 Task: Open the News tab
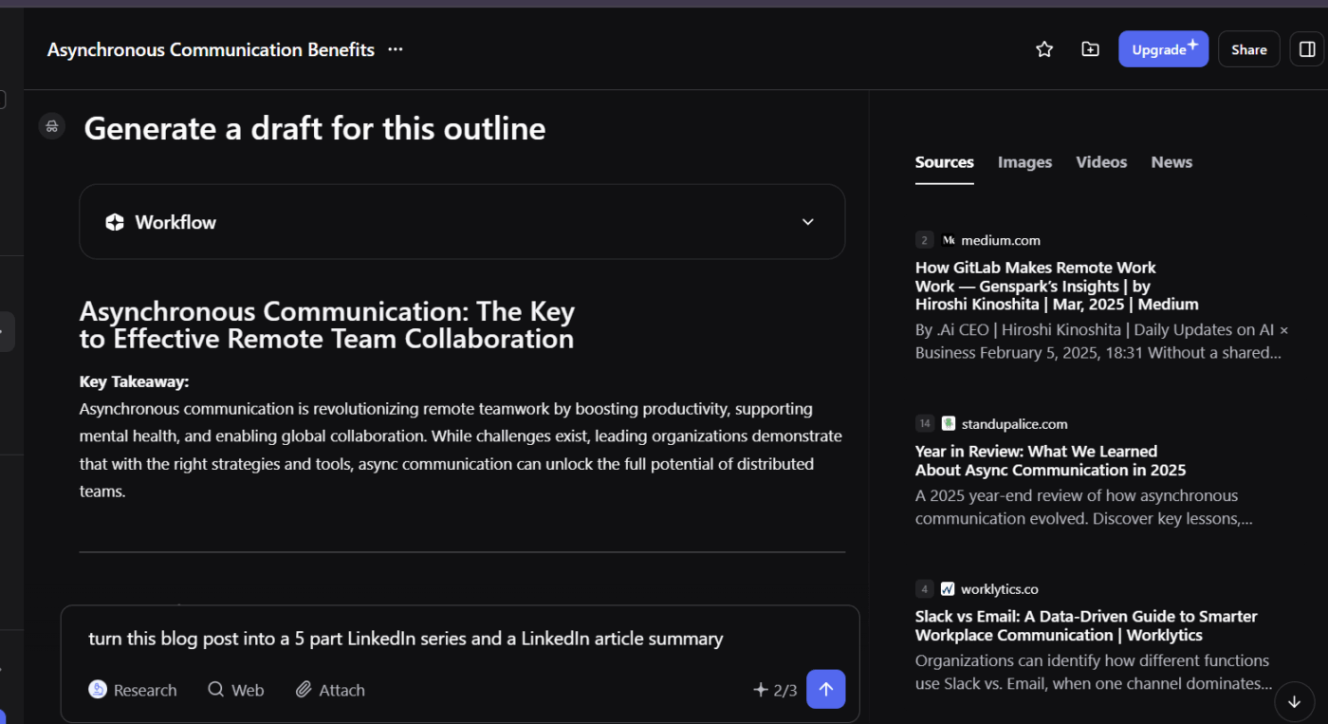tap(1171, 162)
